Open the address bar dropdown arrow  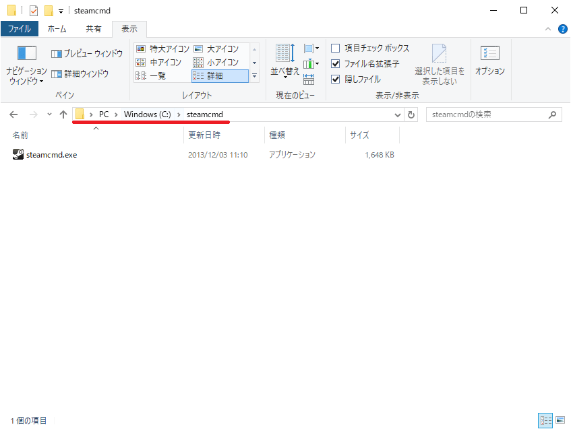(x=397, y=114)
